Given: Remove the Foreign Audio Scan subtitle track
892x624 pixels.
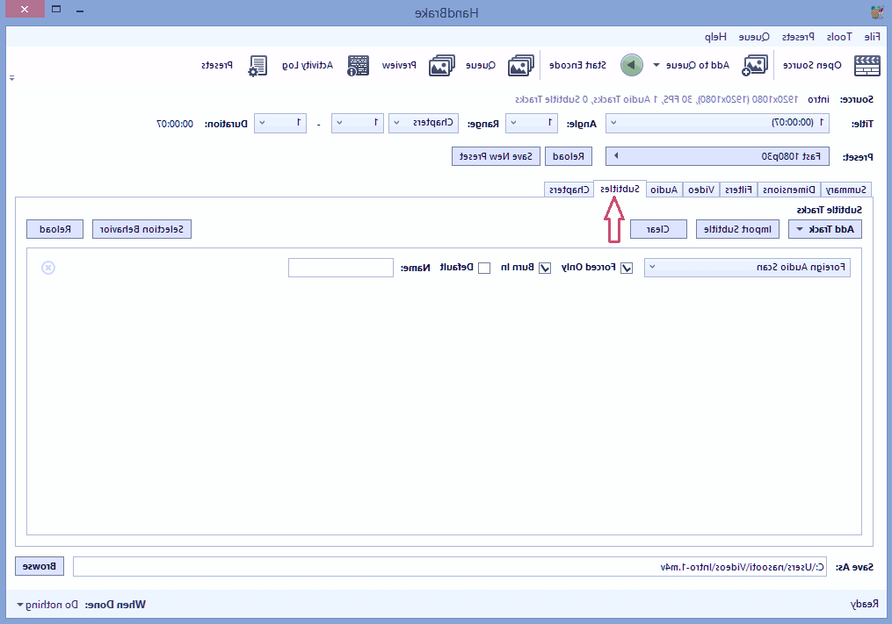Looking at the screenshot, I should click(48, 268).
